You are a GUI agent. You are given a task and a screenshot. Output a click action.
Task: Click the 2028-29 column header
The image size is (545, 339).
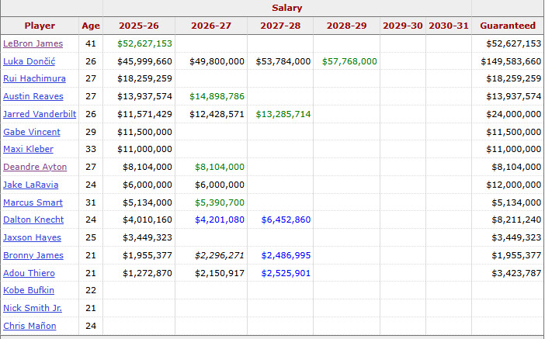(346, 26)
